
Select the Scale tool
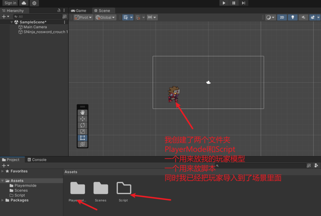pos(83,131)
